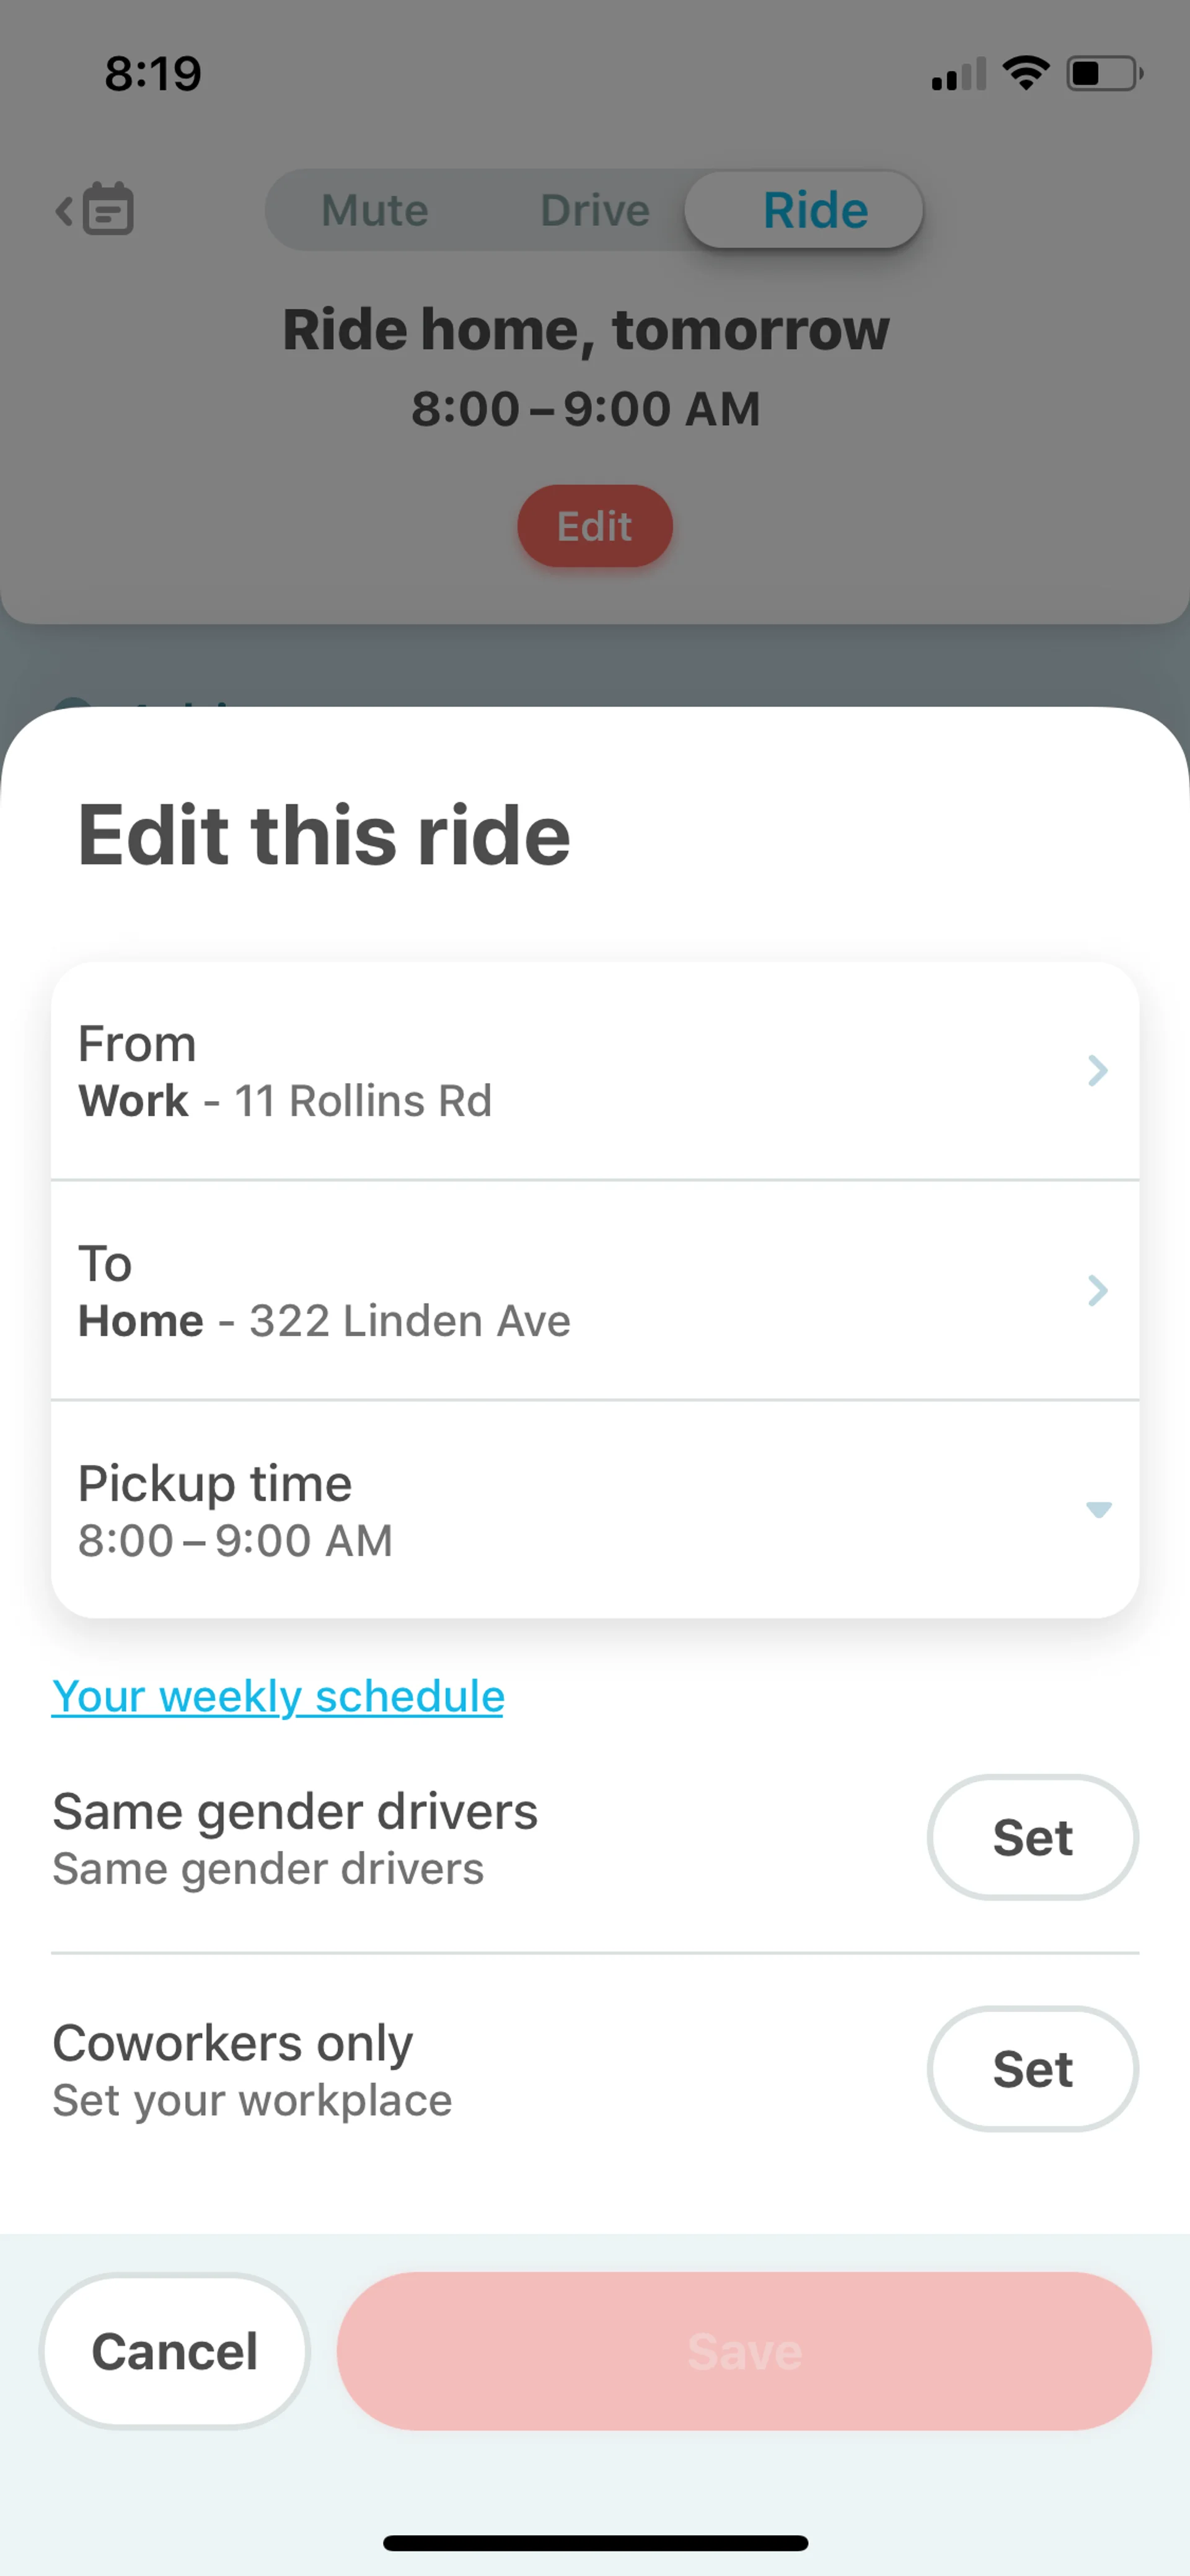Switch to the Drive mode
Screen dimensions: 1190x2576
595,210
